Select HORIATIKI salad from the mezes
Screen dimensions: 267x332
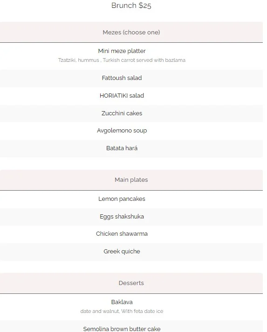(131, 96)
